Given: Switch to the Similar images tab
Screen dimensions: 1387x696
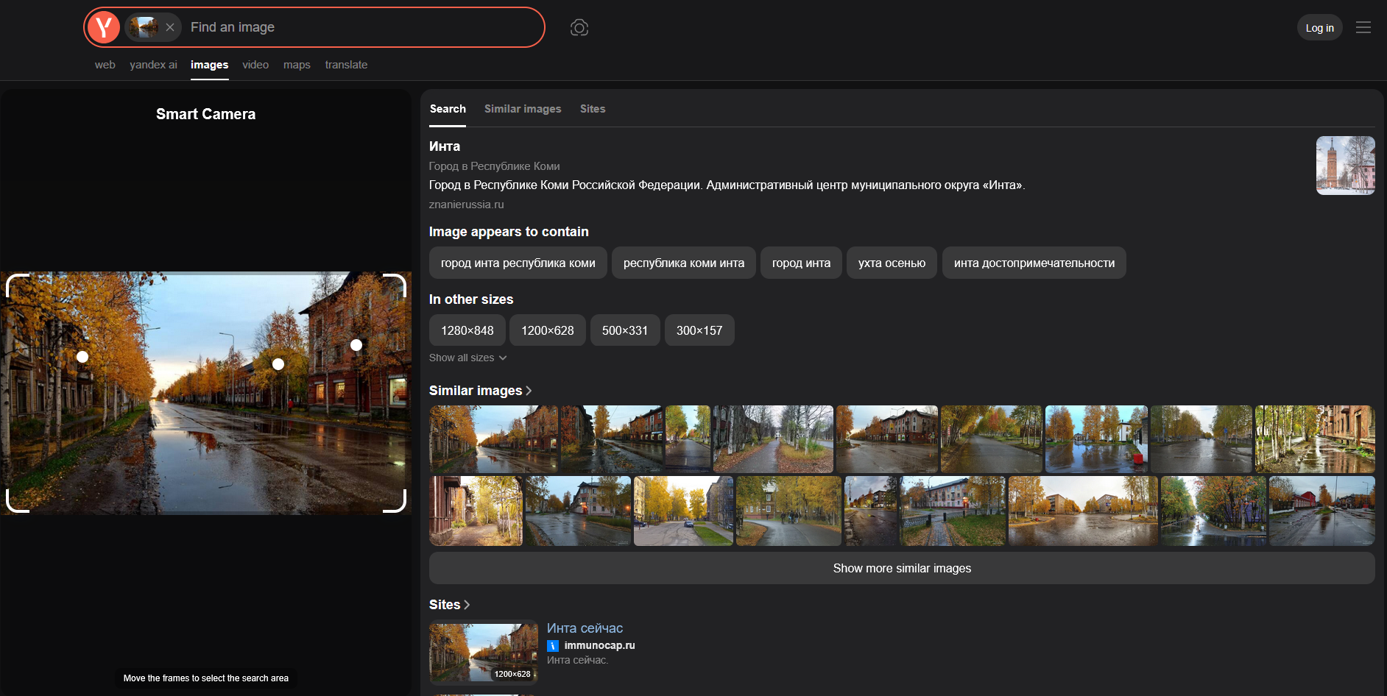Looking at the screenshot, I should (523, 109).
